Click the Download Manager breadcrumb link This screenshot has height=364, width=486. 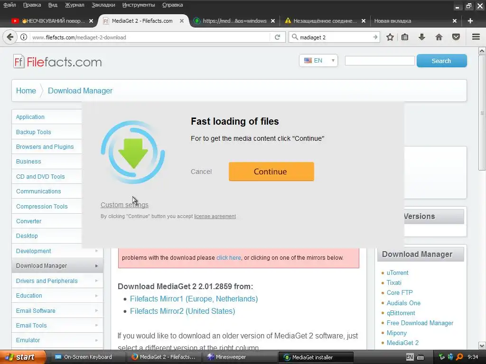(x=80, y=91)
